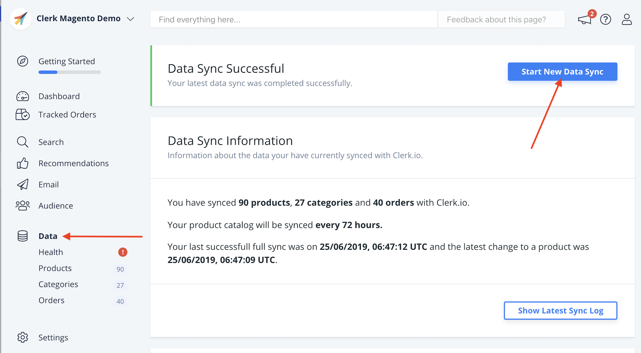Open Categories under Data
Image resolution: width=641 pixels, height=353 pixels.
pos(58,284)
